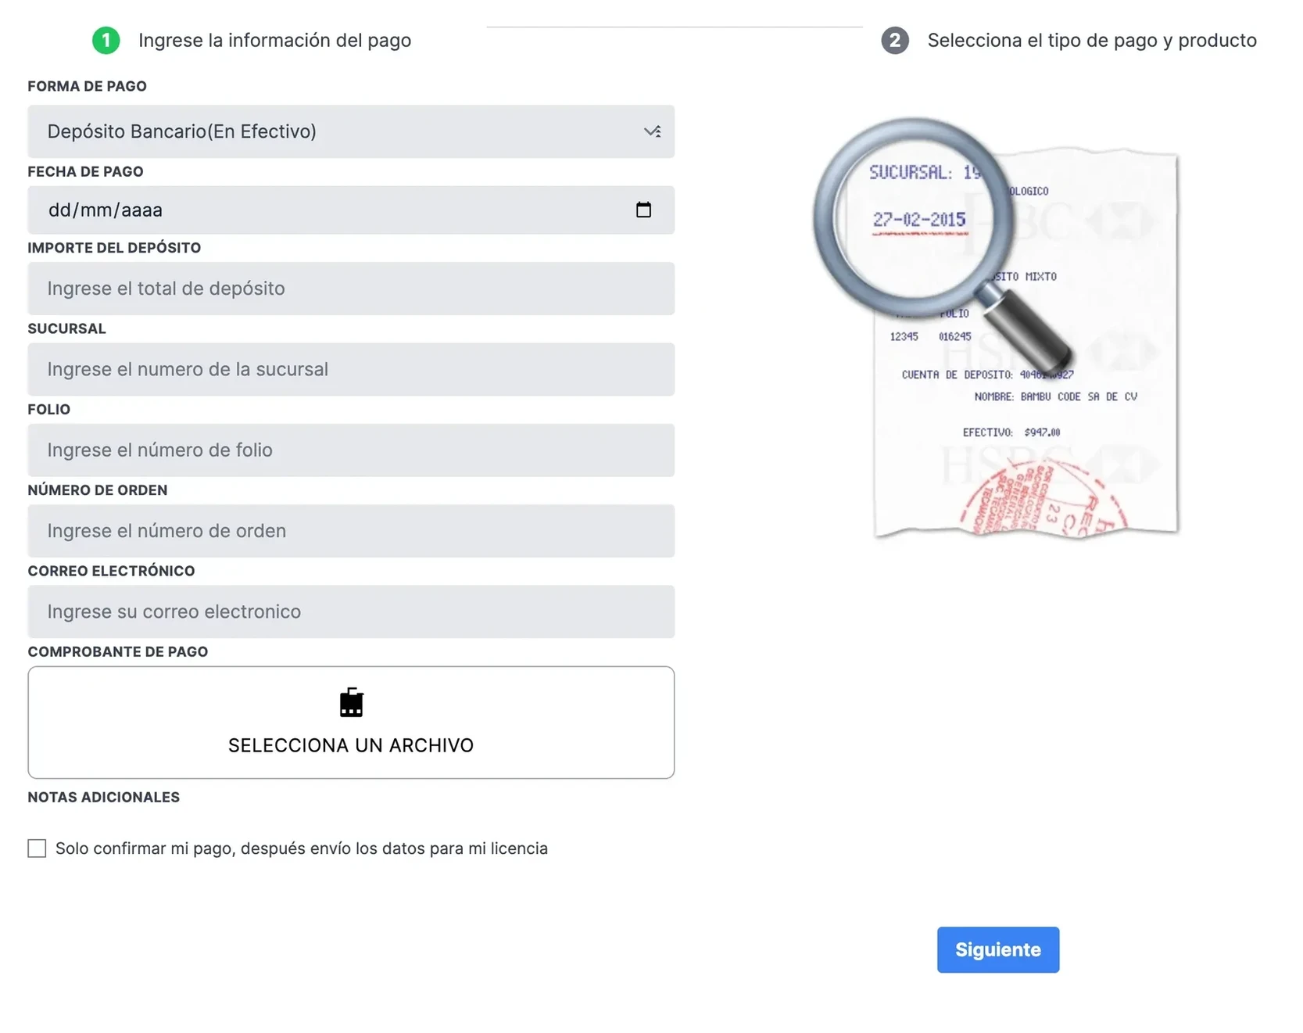Click the dropdown chevron arrow
The width and height of the screenshot is (1303, 1033).
point(652,131)
